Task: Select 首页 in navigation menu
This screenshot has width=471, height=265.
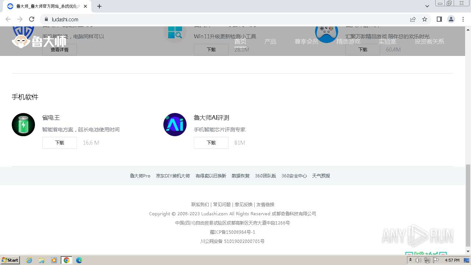Action: pos(240,42)
